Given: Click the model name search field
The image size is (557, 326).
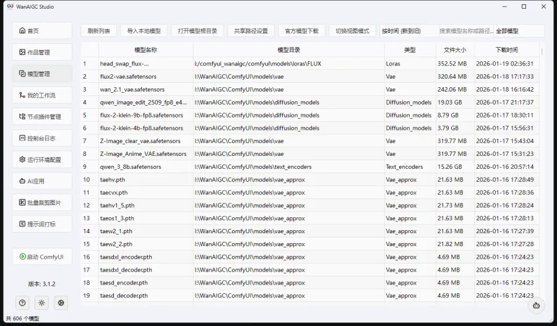Looking at the screenshot, I should [x=466, y=31].
